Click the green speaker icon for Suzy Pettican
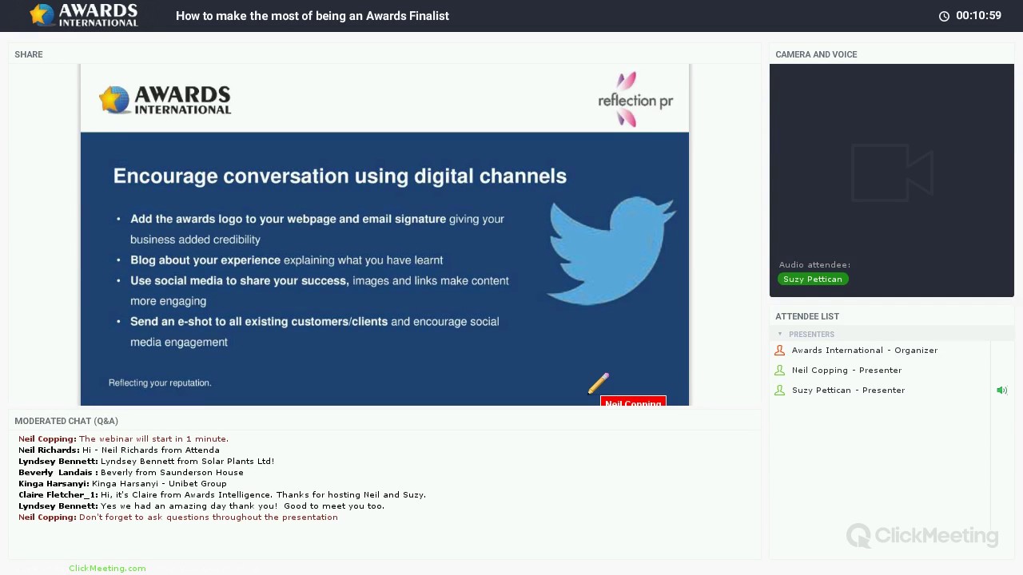1023x575 pixels. point(1001,391)
